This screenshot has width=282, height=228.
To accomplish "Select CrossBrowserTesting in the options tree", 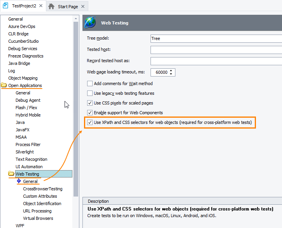I will pyautogui.click(x=42, y=189).
